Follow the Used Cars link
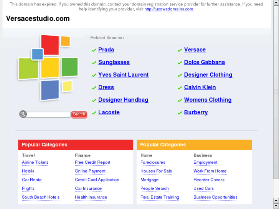The height and width of the screenshot is (209, 279). click(x=203, y=189)
